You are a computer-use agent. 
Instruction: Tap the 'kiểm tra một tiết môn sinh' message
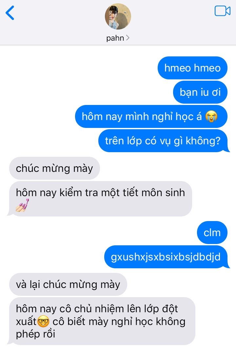pos(100,199)
